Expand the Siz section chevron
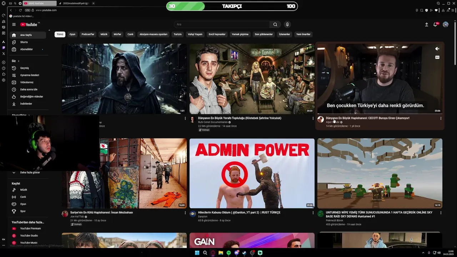 point(19,61)
